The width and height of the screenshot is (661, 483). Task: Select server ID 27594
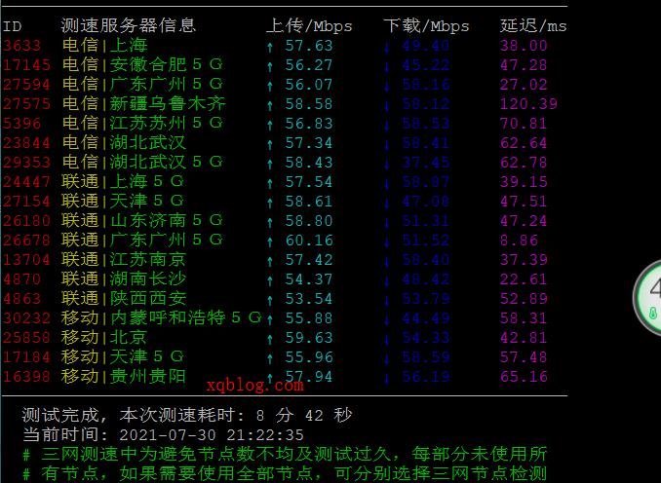pos(26,84)
